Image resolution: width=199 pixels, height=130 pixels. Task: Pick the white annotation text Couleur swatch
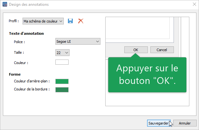(62, 62)
